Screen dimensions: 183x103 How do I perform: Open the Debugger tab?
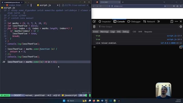pyautogui.click(x=134, y=22)
